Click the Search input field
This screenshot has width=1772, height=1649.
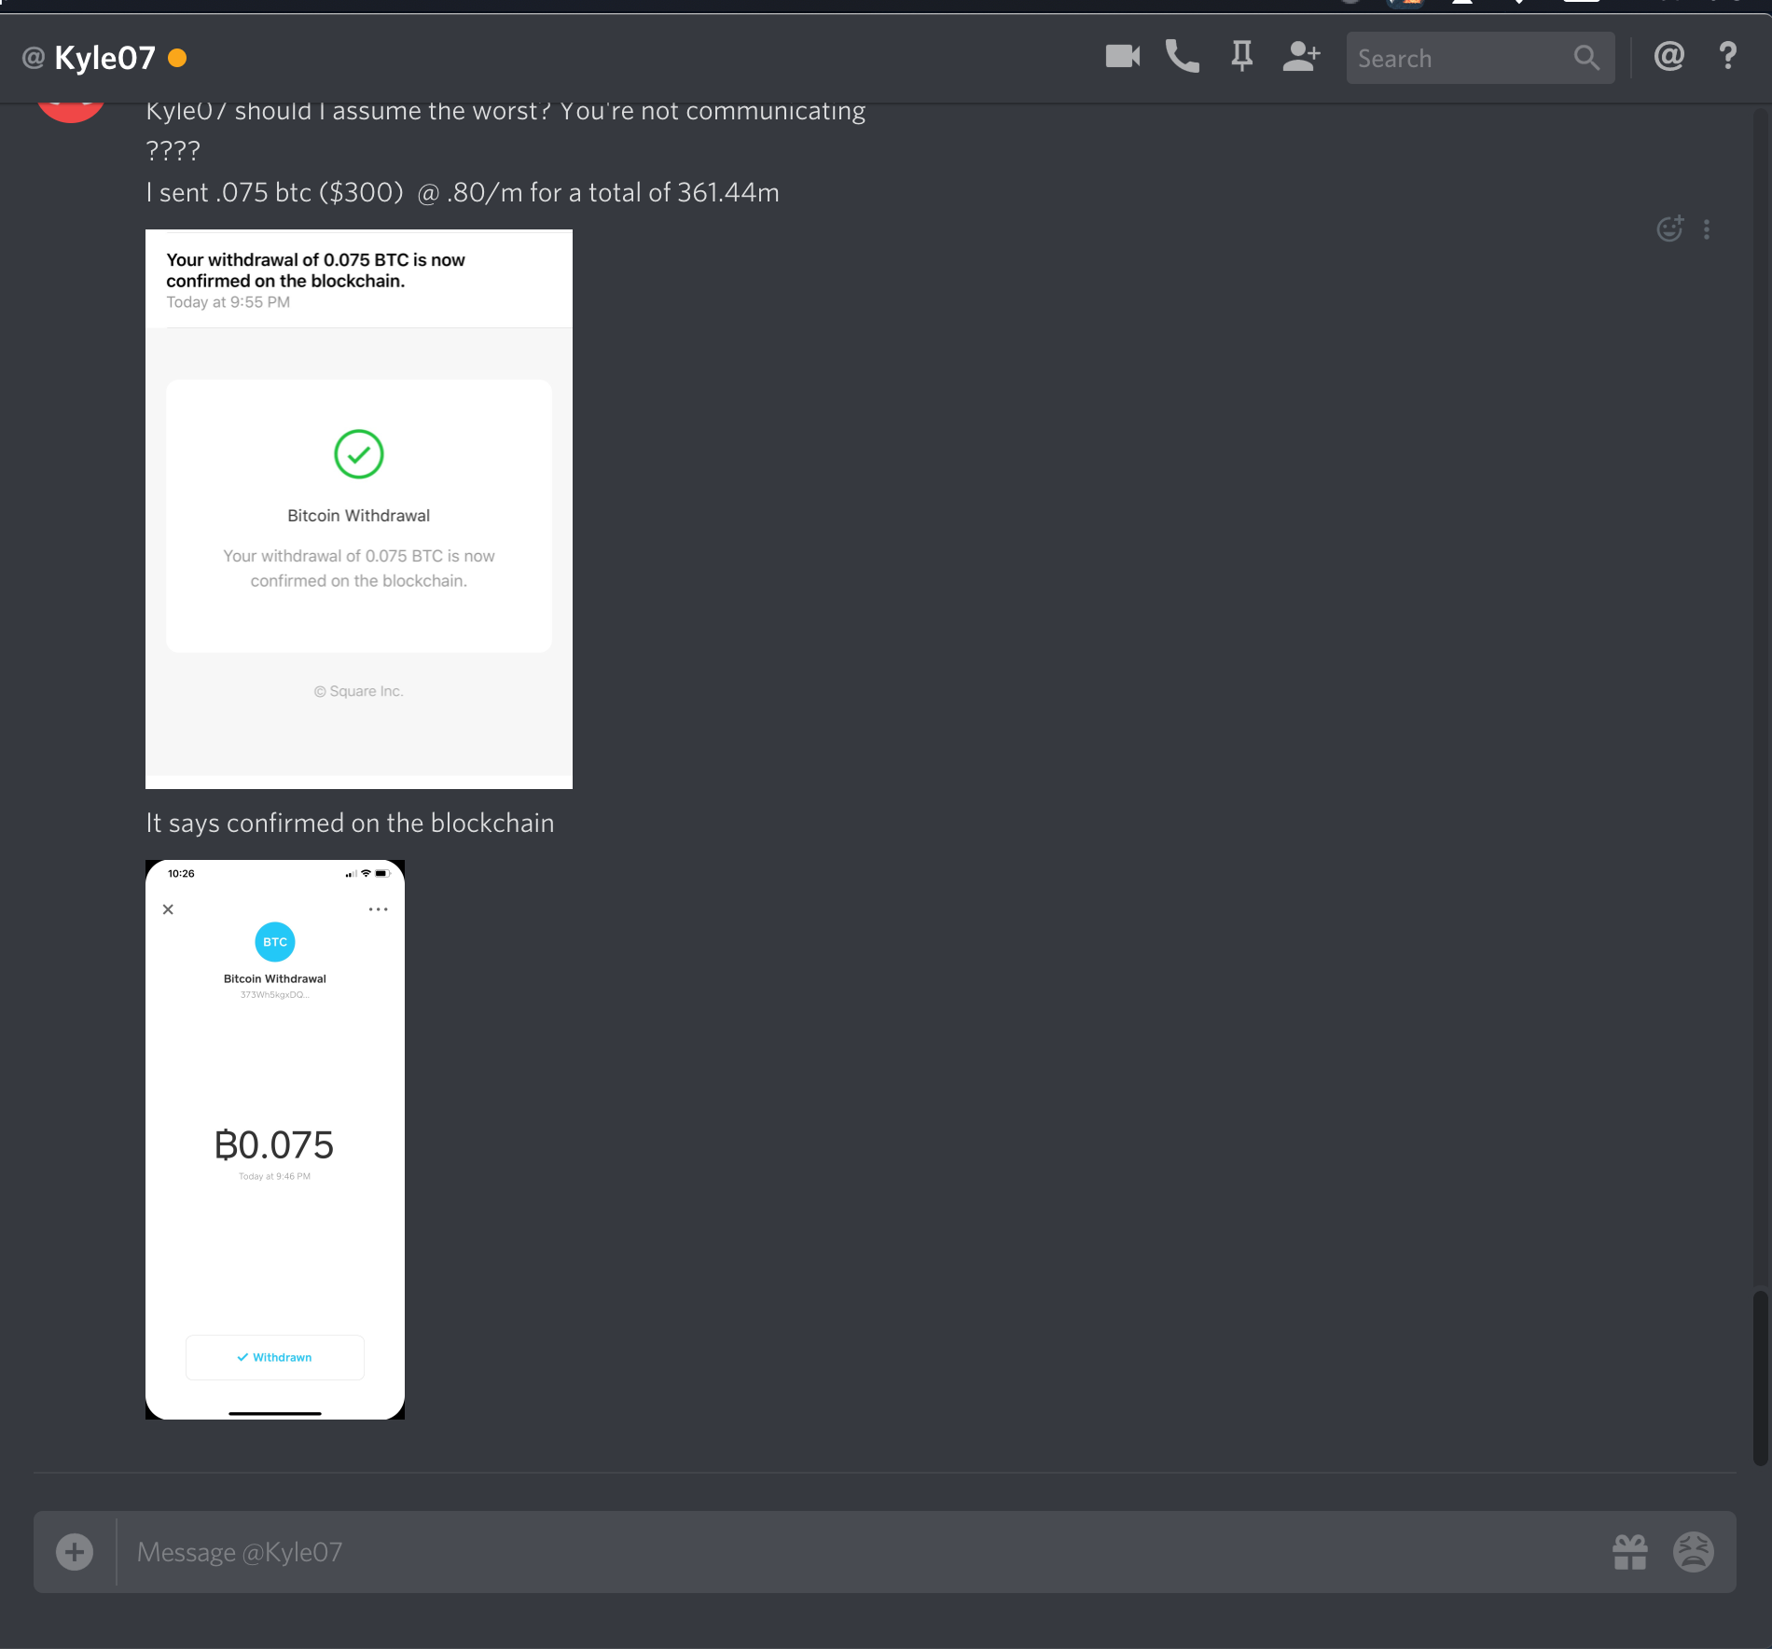click(x=1480, y=58)
